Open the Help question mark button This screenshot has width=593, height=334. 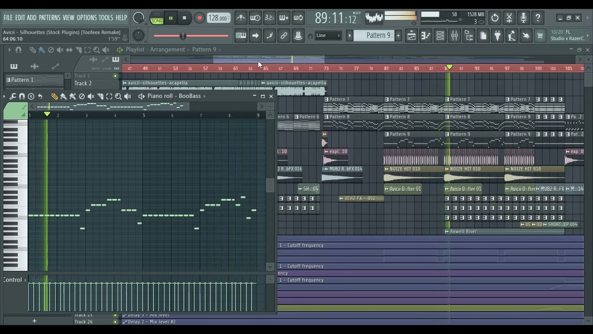(538, 18)
